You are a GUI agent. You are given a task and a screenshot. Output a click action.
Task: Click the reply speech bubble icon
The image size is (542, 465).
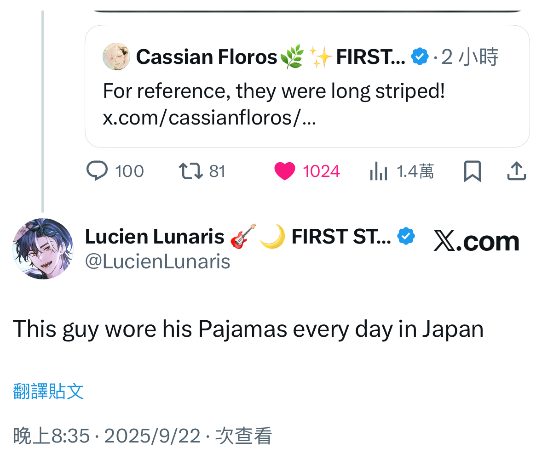point(97,171)
